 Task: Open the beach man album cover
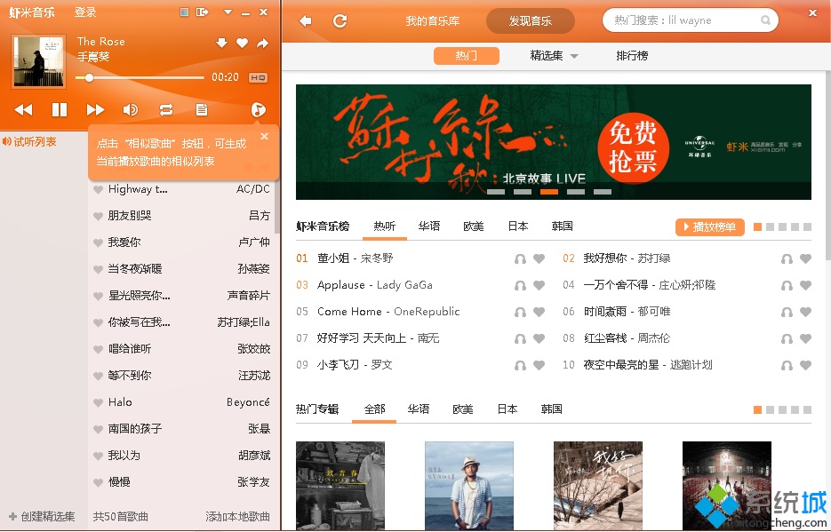coord(469,486)
